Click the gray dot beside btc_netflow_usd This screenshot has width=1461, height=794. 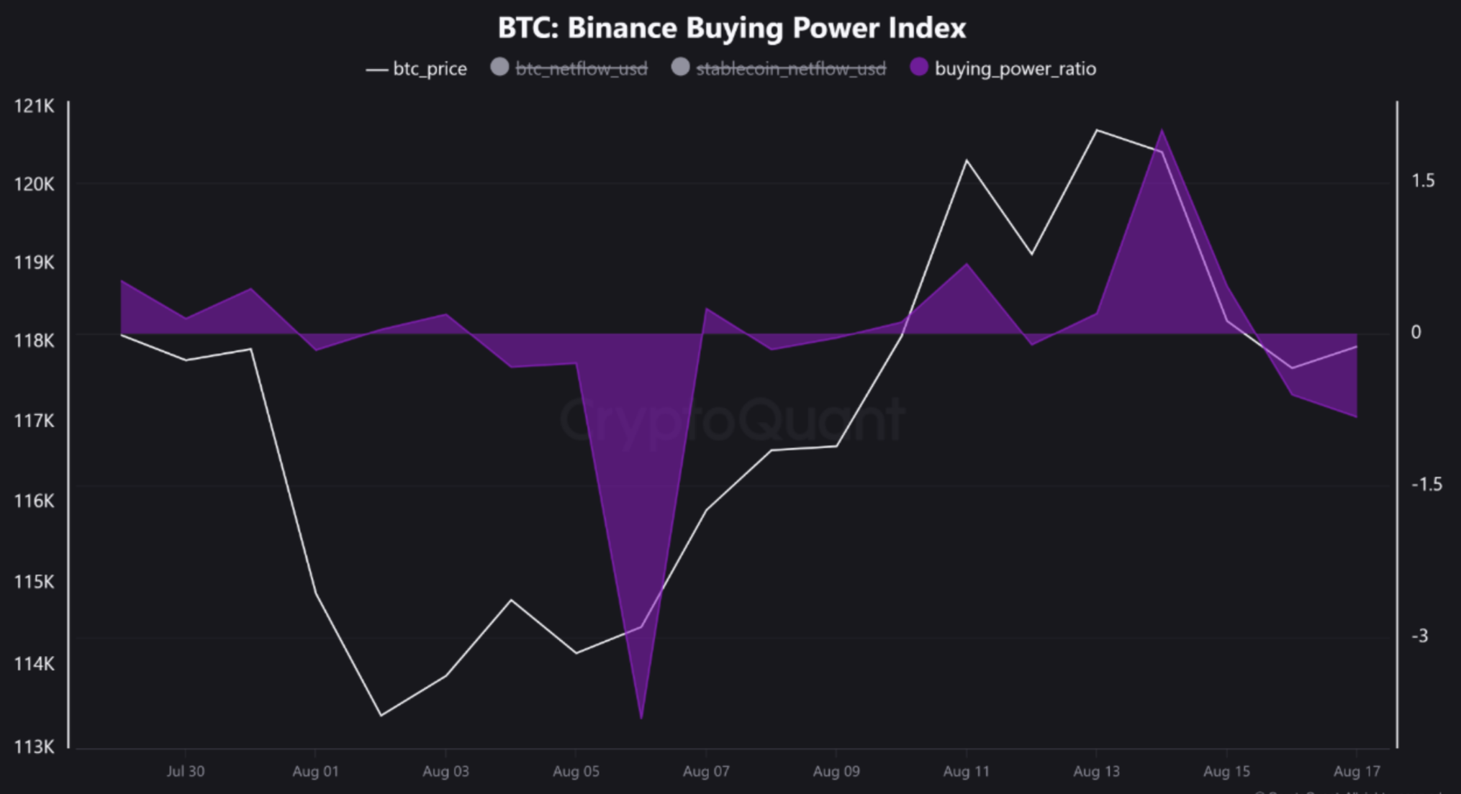click(x=499, y=68)
